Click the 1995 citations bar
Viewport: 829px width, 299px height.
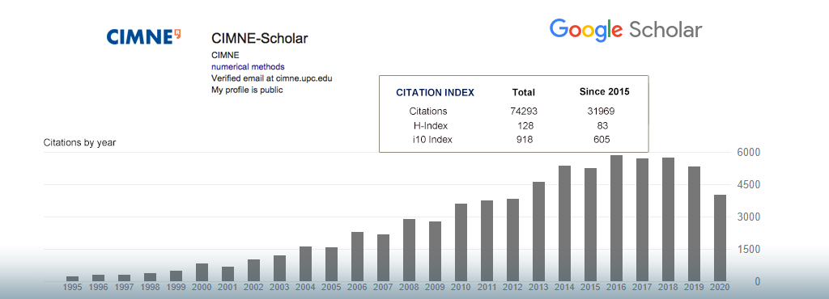72,279
